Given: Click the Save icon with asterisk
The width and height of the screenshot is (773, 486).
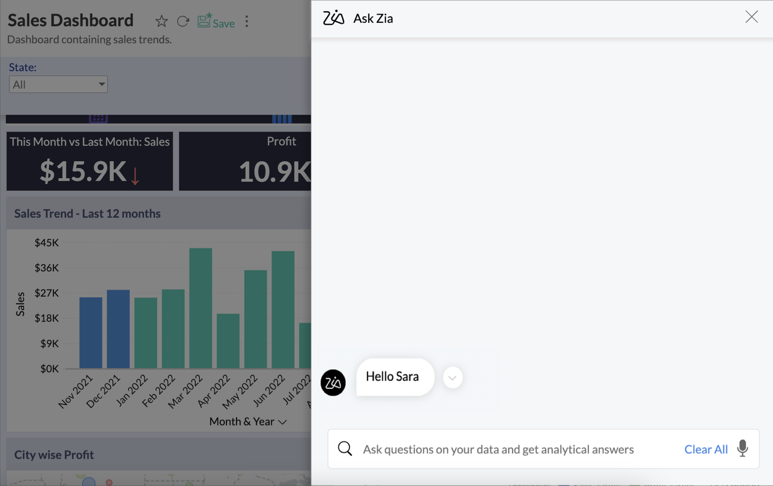Looking at the screenshot, I should (x=203, y=20).
